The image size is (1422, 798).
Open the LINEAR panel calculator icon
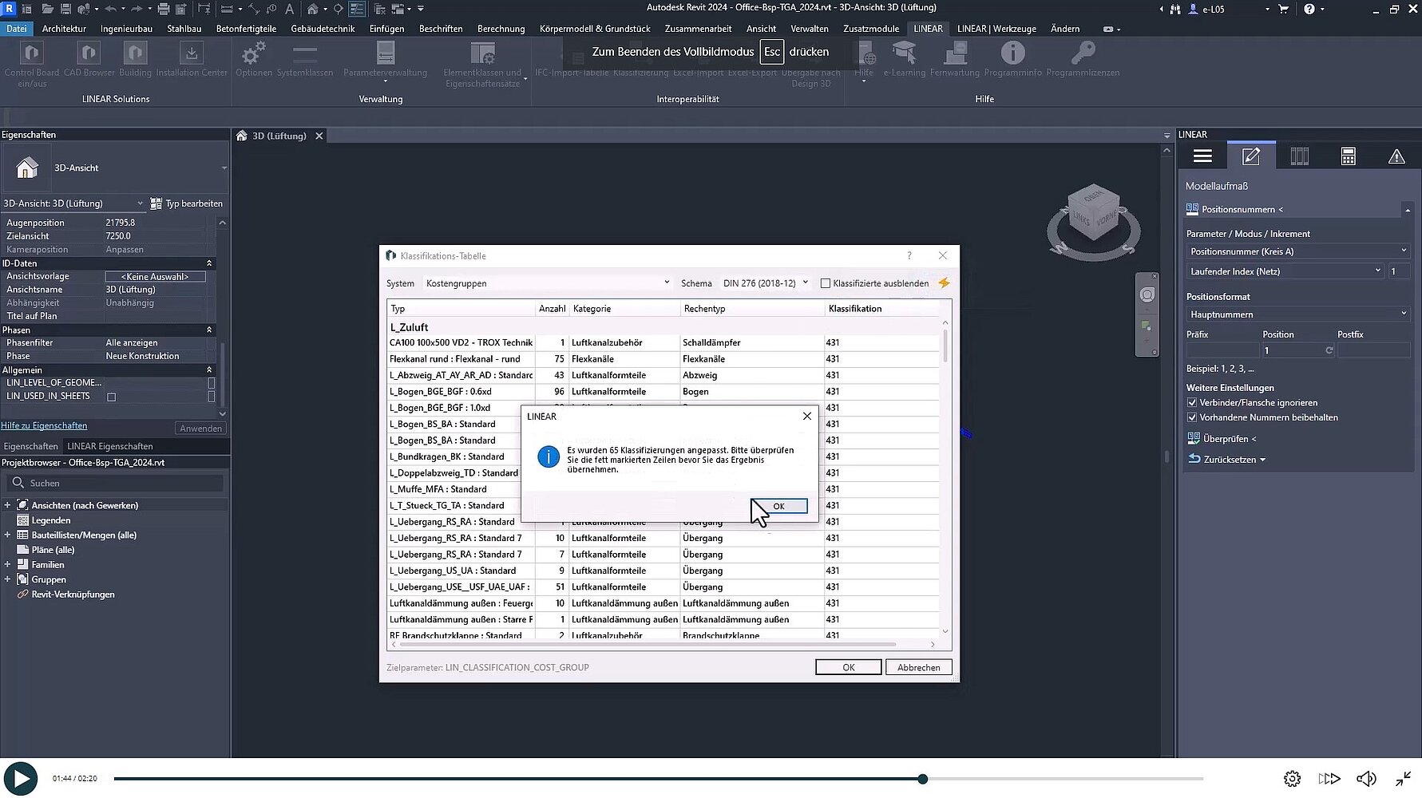pos(1349,156)
